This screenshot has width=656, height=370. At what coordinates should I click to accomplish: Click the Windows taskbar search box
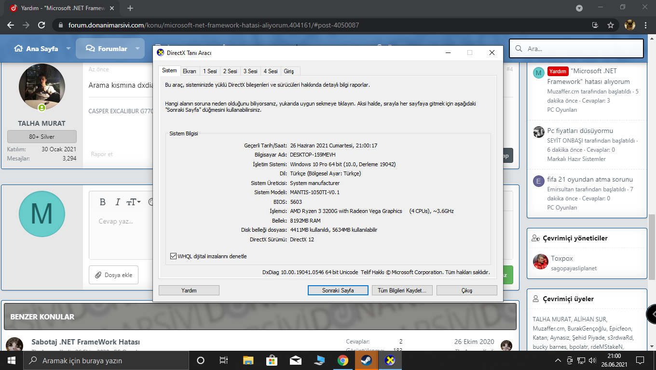pyautogui.click(x=106, y=360)
